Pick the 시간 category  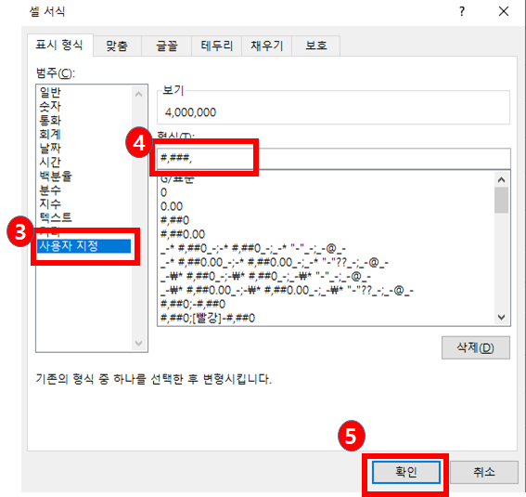point(50,163)
